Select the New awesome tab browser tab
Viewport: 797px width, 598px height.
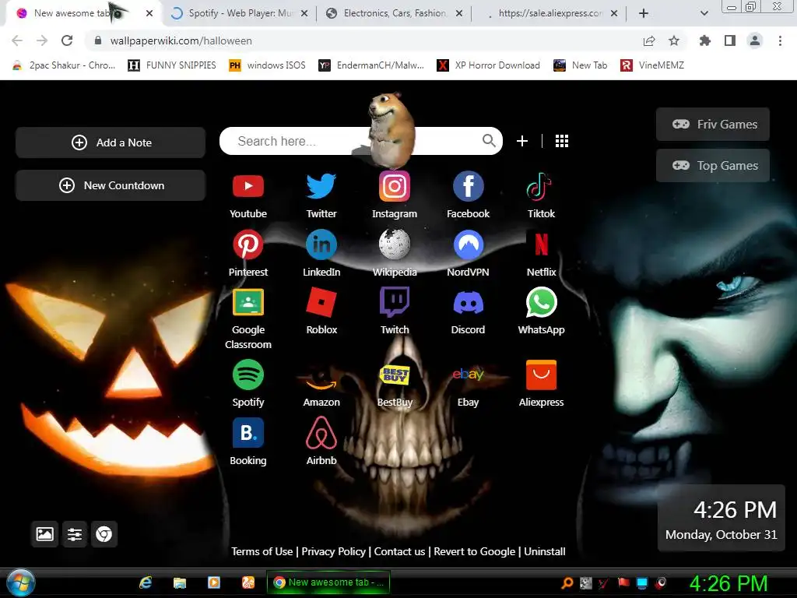coord(84,13)
